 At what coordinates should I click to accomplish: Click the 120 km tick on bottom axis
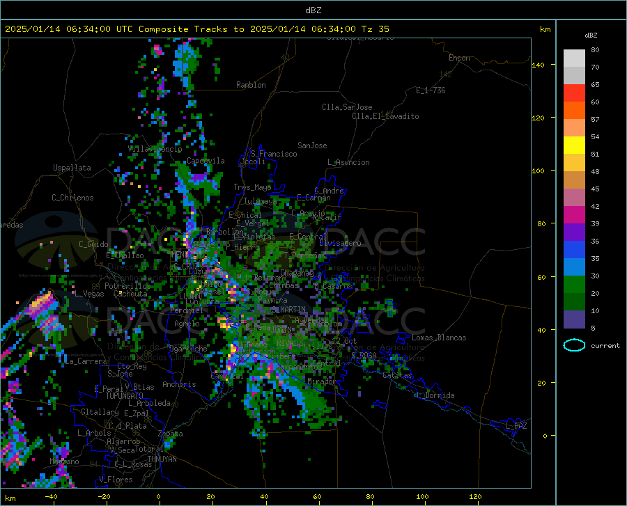[475, 496]
